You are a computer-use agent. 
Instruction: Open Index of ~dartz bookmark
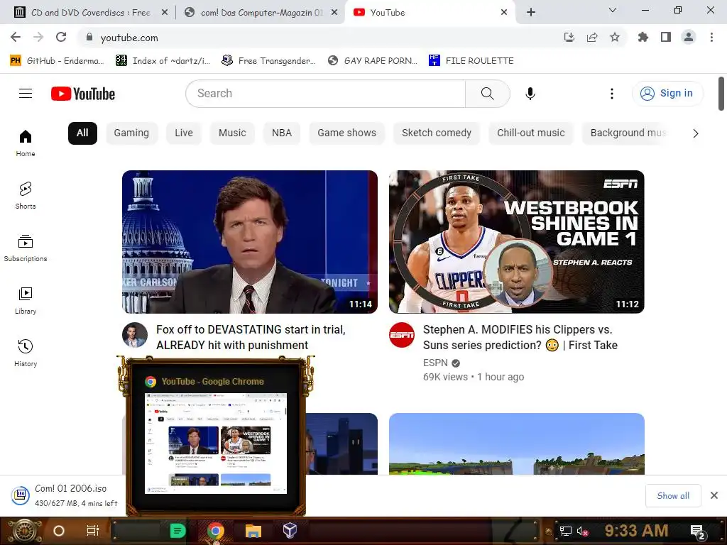163,61
